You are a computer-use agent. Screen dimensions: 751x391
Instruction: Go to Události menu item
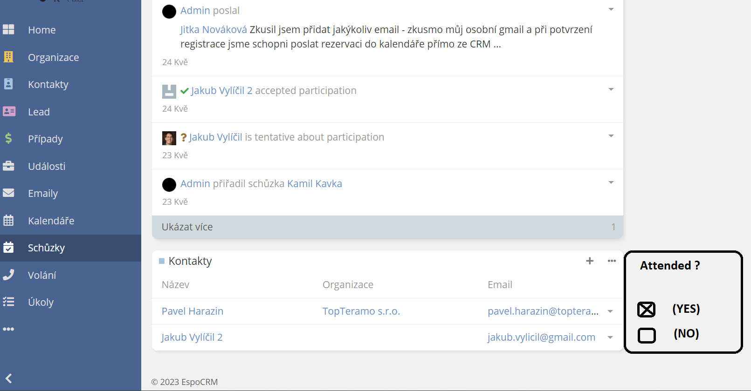click(47, 166)
